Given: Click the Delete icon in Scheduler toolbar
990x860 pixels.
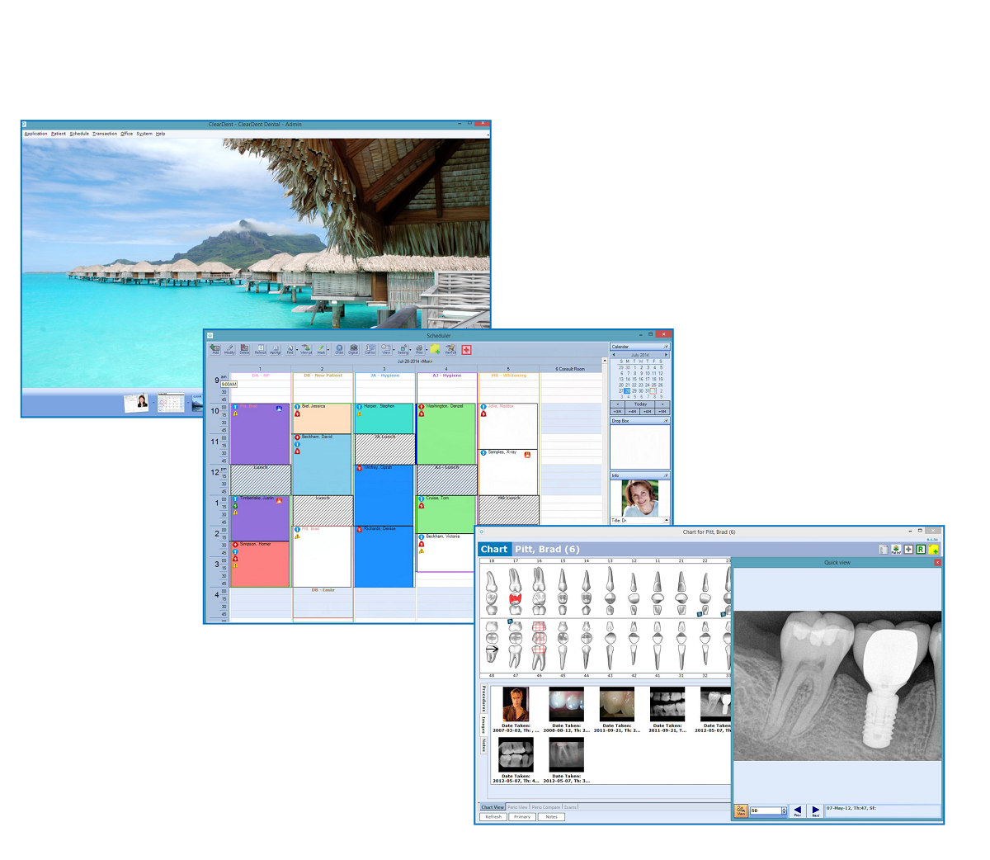Looking at the screenshot, I should click(244, 349).
